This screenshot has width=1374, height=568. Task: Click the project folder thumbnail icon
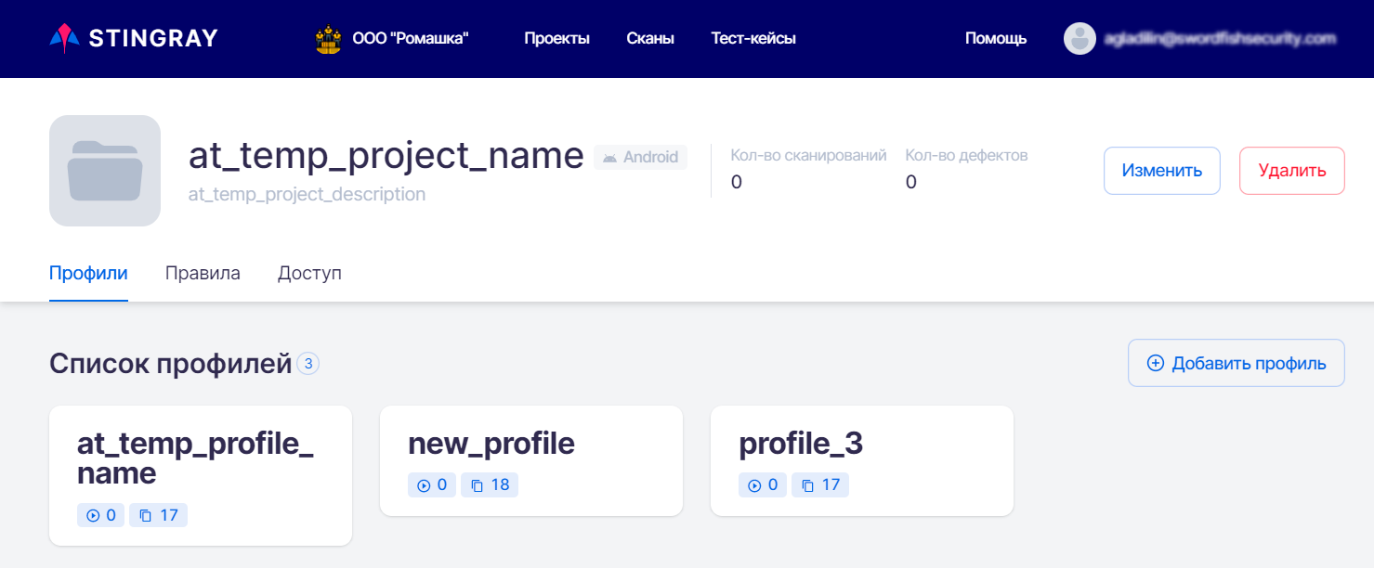coord(105,171)
